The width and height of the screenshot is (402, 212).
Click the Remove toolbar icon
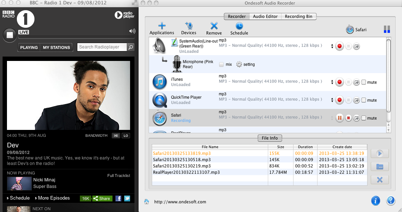coord(214,26)
